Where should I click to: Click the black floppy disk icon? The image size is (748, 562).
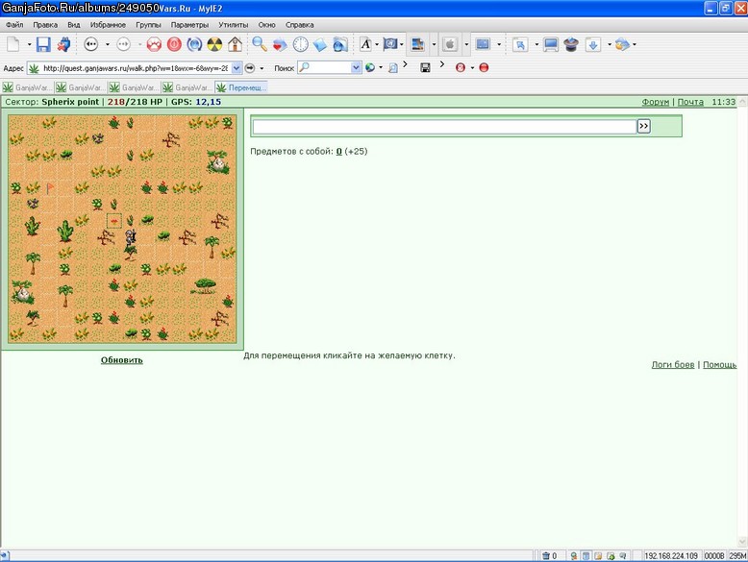click(425, 67)
